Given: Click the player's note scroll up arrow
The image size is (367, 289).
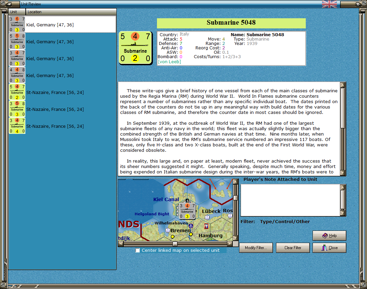Looking at the screenshot, I should (x=343, y=187).
